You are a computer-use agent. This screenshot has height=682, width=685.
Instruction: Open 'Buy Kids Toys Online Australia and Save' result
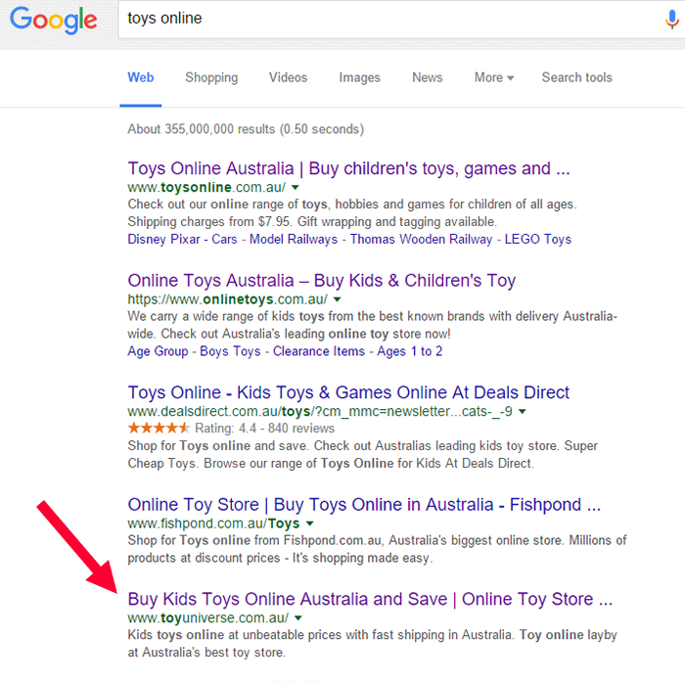tap(370, 599)
